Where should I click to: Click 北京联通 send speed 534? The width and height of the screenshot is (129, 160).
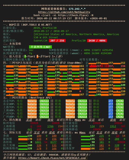[92, 126]
